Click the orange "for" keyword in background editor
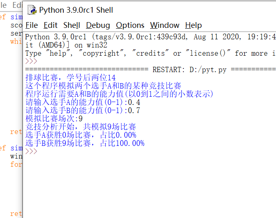This screenshot has height=218, width=276. [16, 165]
